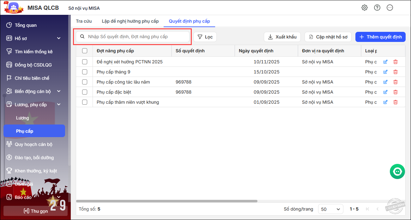Viewport: 411px width, 220px height.
Task: Click the Thêm quyết định button
Action: tap(380, 37)
